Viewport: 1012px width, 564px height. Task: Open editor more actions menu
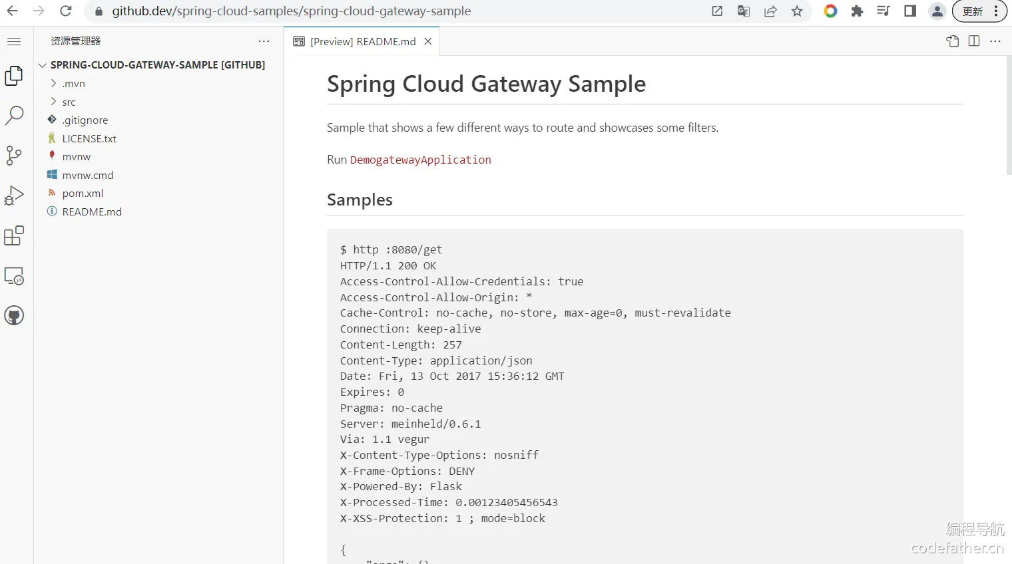995,41
